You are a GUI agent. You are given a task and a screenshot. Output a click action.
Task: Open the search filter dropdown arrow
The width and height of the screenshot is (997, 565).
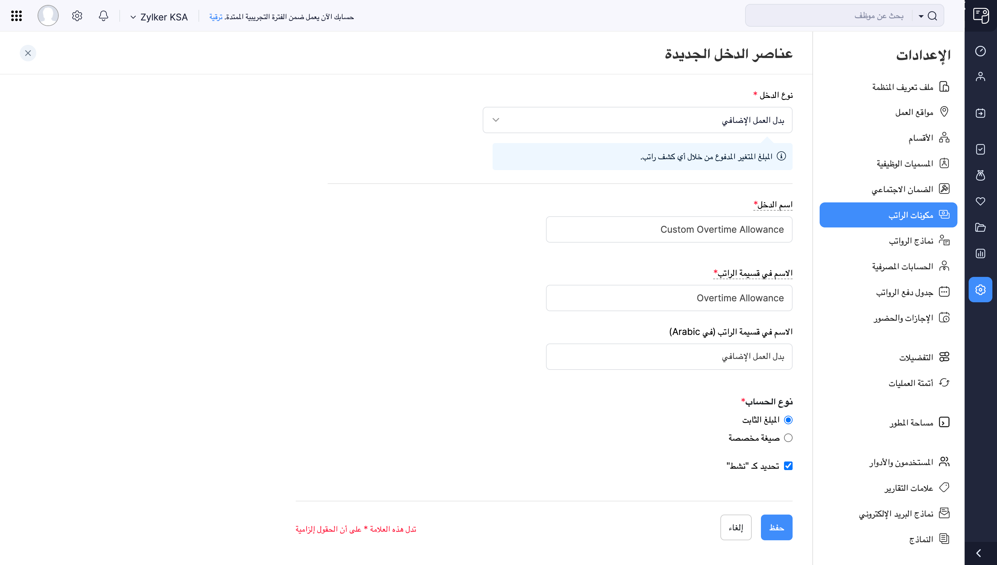(921, 16)
